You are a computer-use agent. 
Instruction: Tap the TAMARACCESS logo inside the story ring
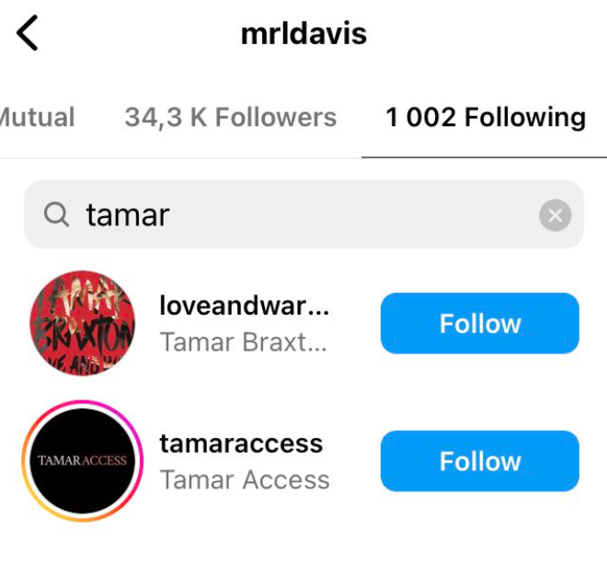point(83,461)
